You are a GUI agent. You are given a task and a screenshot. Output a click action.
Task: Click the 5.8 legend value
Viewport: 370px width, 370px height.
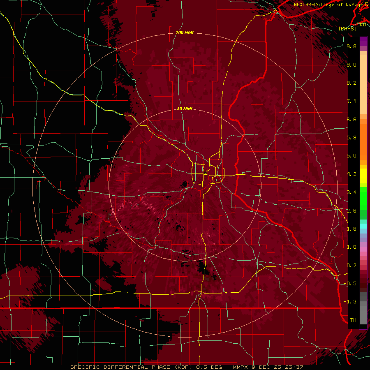pyautogui.click(x=351, y=138)
